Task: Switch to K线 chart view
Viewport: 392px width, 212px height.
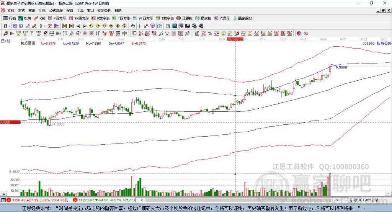Action: pyautogui.click(x=39, y=18)
